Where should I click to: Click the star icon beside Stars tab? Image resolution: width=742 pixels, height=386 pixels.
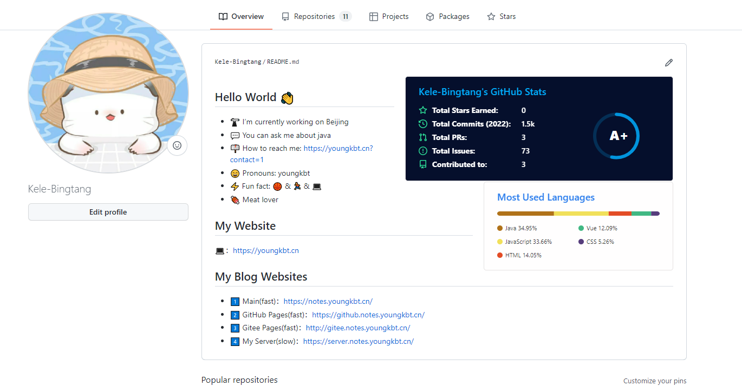(x=491, y=17)
